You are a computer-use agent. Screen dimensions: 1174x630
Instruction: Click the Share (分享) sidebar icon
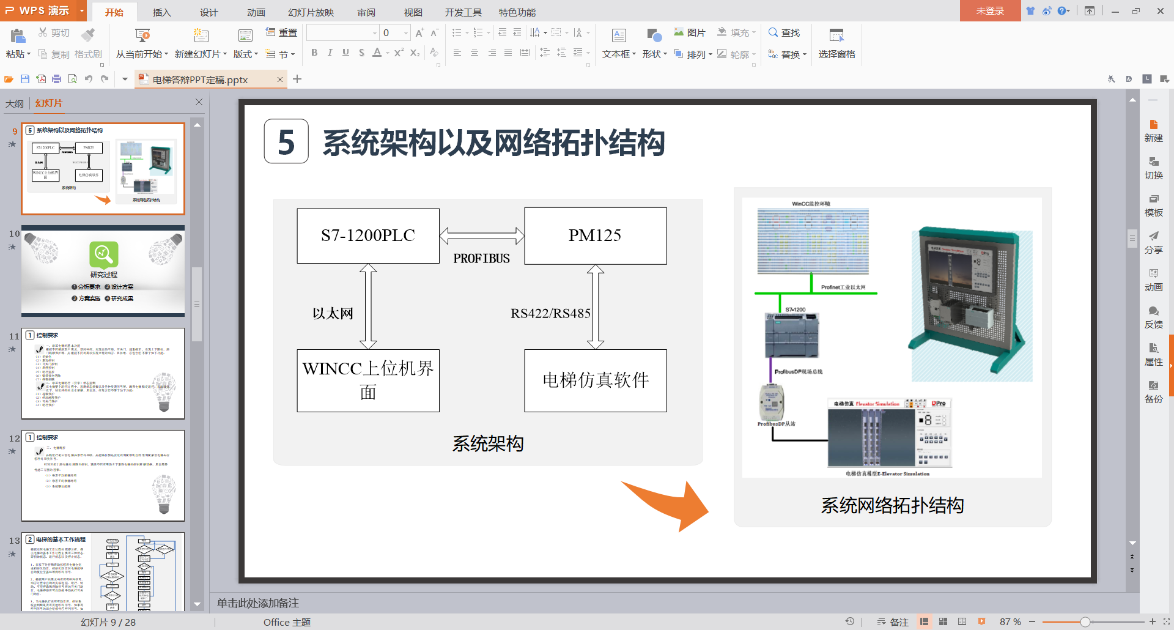[x=1153, y=242]
